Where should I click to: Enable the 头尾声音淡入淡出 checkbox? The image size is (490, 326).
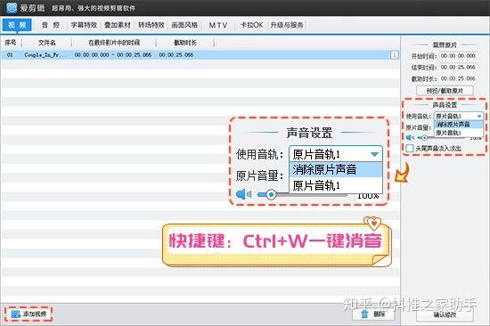pos(410,148)
